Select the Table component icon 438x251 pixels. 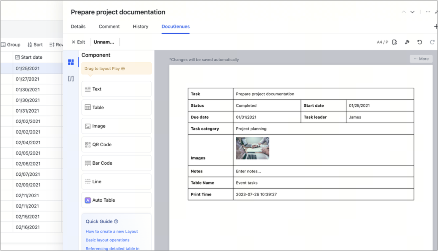click(x=116, y=108)
